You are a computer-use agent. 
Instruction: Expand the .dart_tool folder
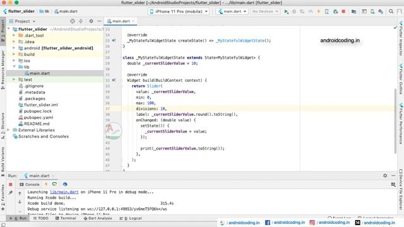pos(14,35)
